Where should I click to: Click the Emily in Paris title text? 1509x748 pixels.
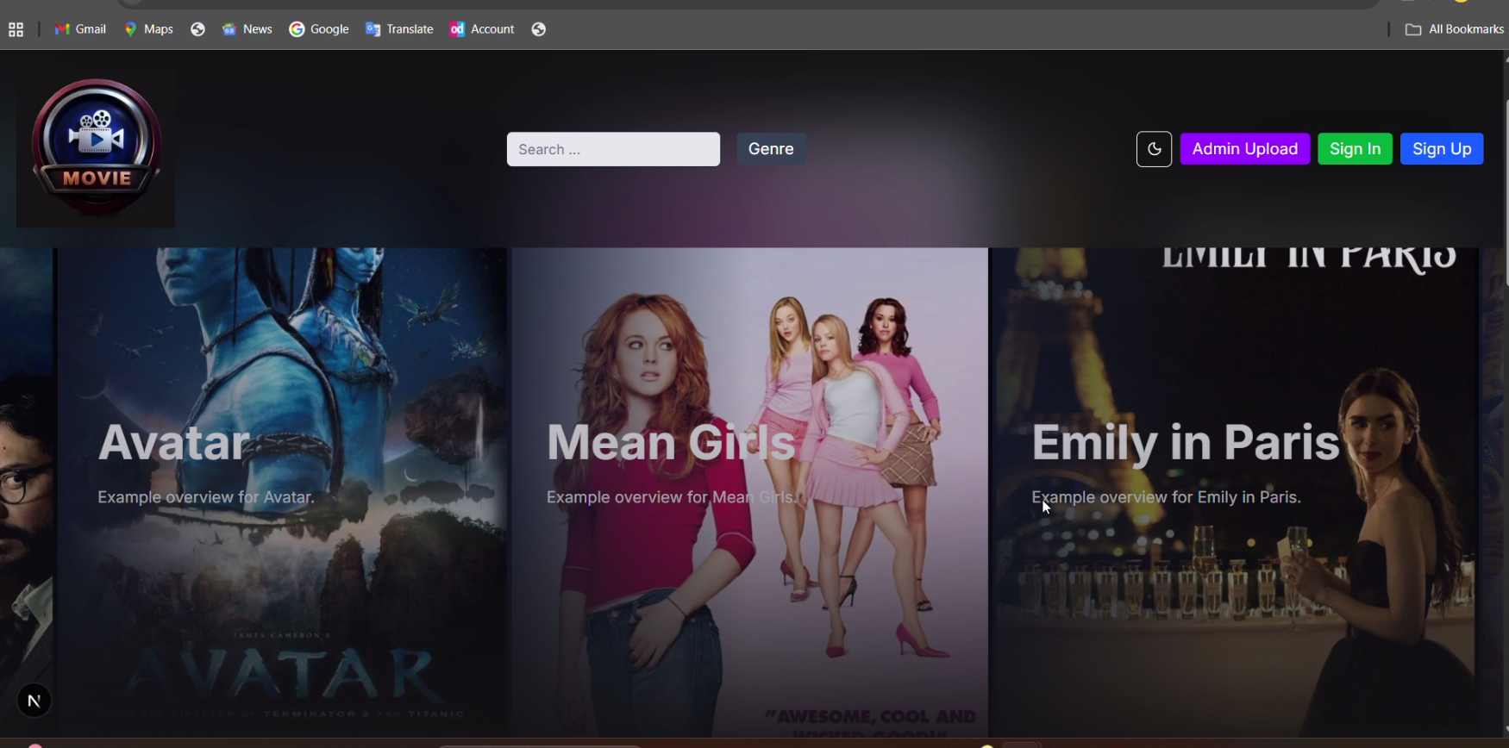1186,443
